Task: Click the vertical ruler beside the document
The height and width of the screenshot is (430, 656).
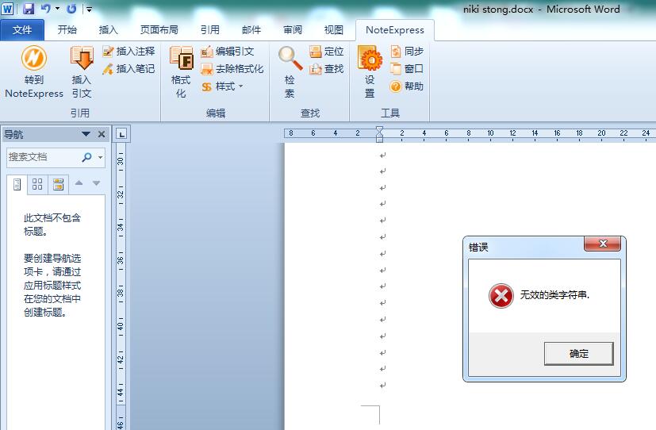Action: tap(121, 285)
